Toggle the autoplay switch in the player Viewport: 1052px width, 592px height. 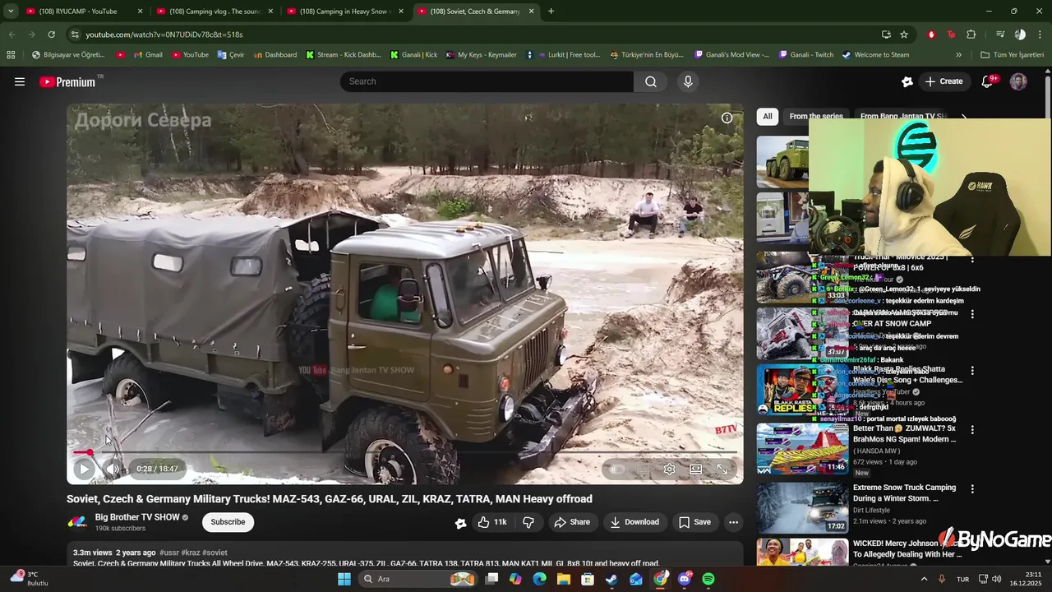616,469
